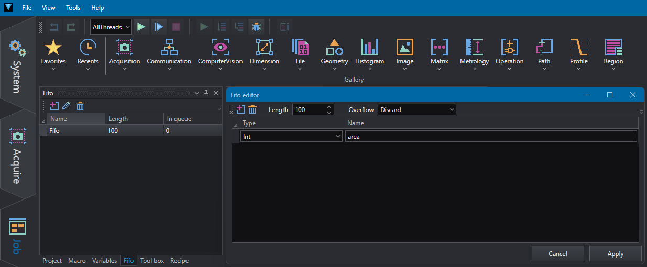Click the Geometry gallery icon
647x267 pixels.
[x=334, y=48]
